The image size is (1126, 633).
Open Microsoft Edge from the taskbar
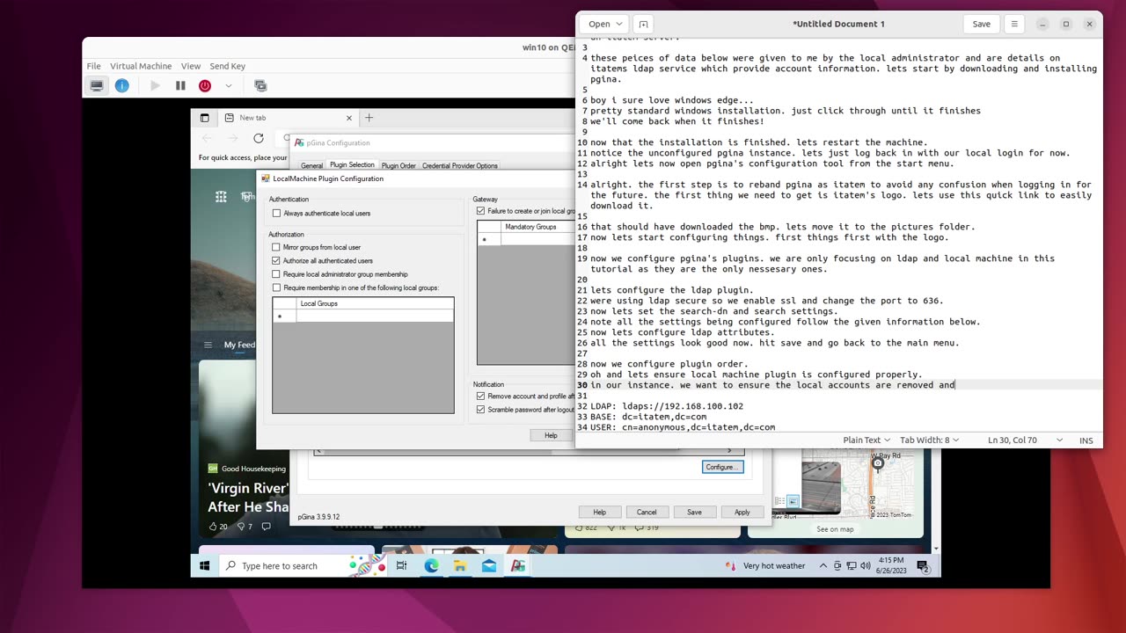pos(431,566)
